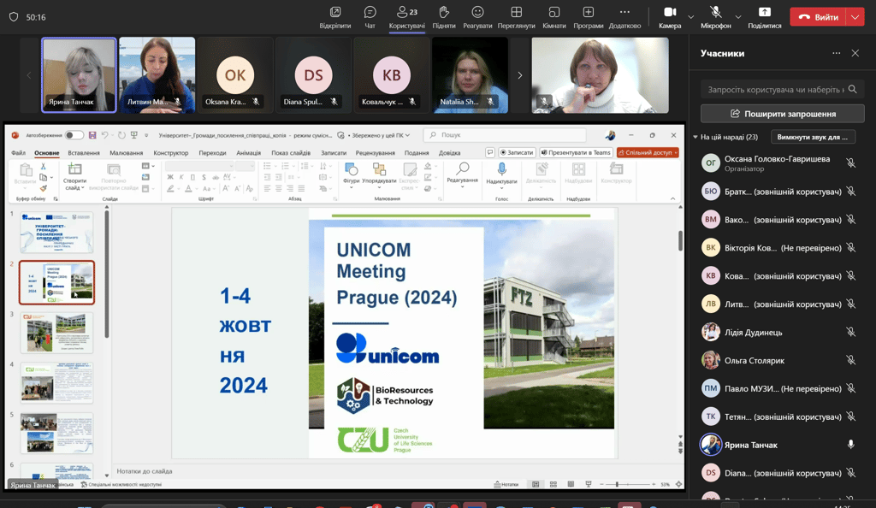Open camera options dropdown arrow
Screen dimensions: 876x508
(691, 17)
